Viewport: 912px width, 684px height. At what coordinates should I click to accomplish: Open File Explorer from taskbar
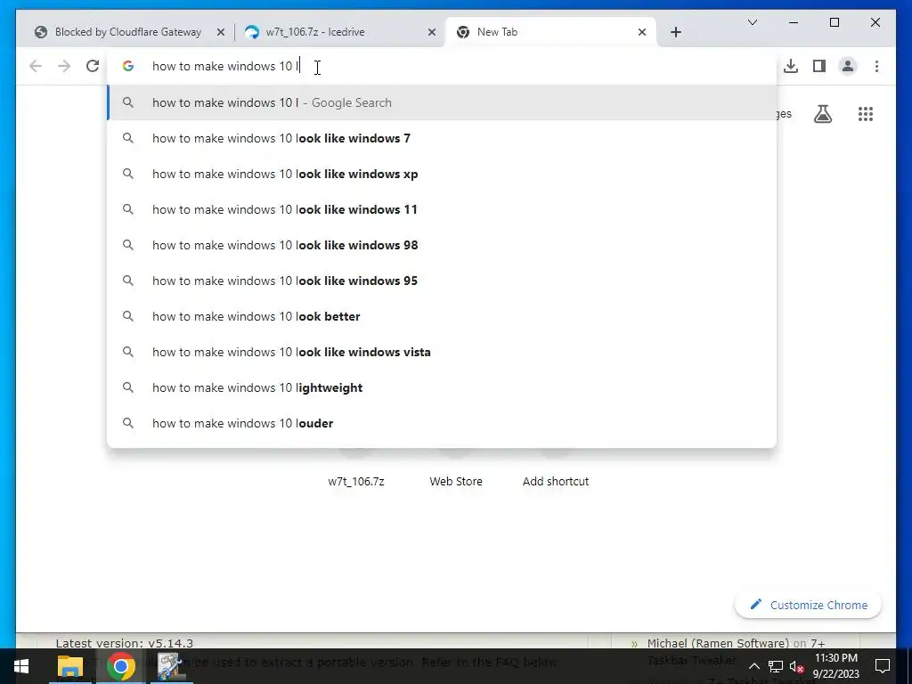coord(70,666)
